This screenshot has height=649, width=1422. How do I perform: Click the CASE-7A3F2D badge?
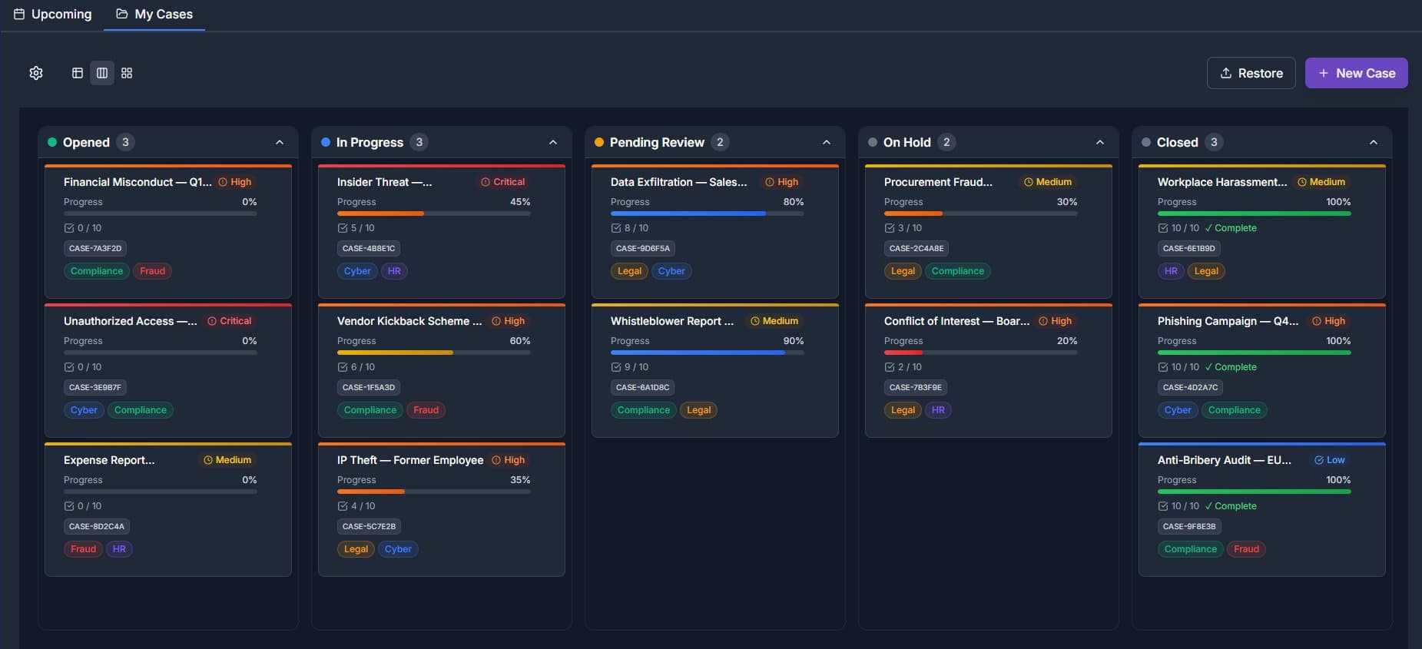95,248
